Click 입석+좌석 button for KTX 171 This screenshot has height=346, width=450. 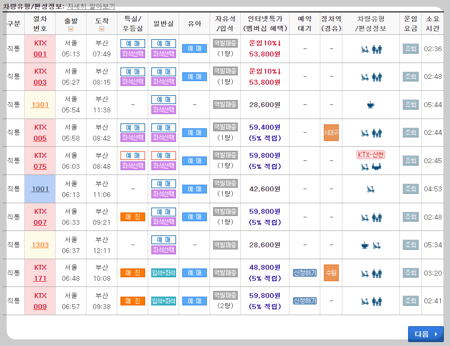click(163, 272)
